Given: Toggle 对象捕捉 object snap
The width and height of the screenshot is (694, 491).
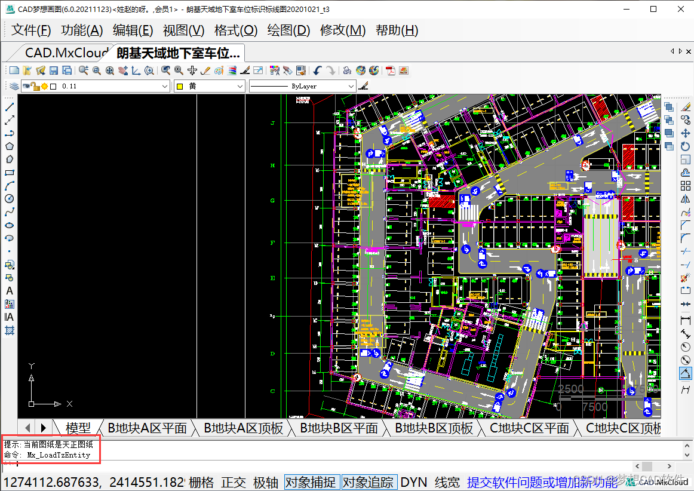Looking at the screenshot, I should pyautogui.click(x=311, y=482).
